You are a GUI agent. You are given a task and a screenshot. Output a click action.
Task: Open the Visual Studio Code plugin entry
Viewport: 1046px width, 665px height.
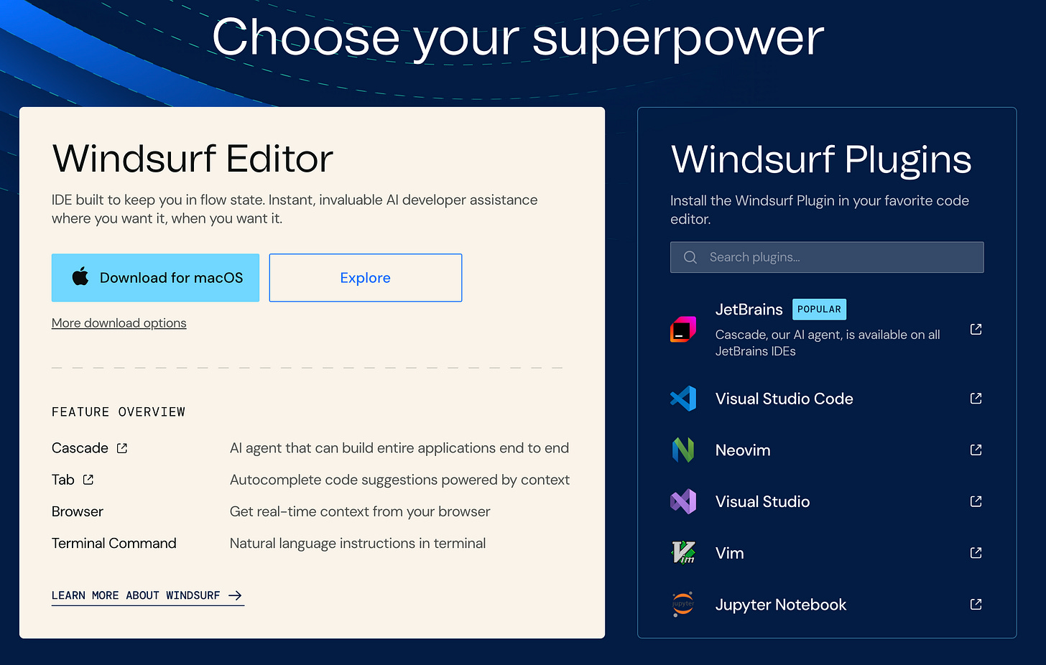[x=827, y=399]
